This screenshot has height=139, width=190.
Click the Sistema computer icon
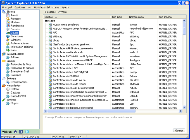[4, 12]
